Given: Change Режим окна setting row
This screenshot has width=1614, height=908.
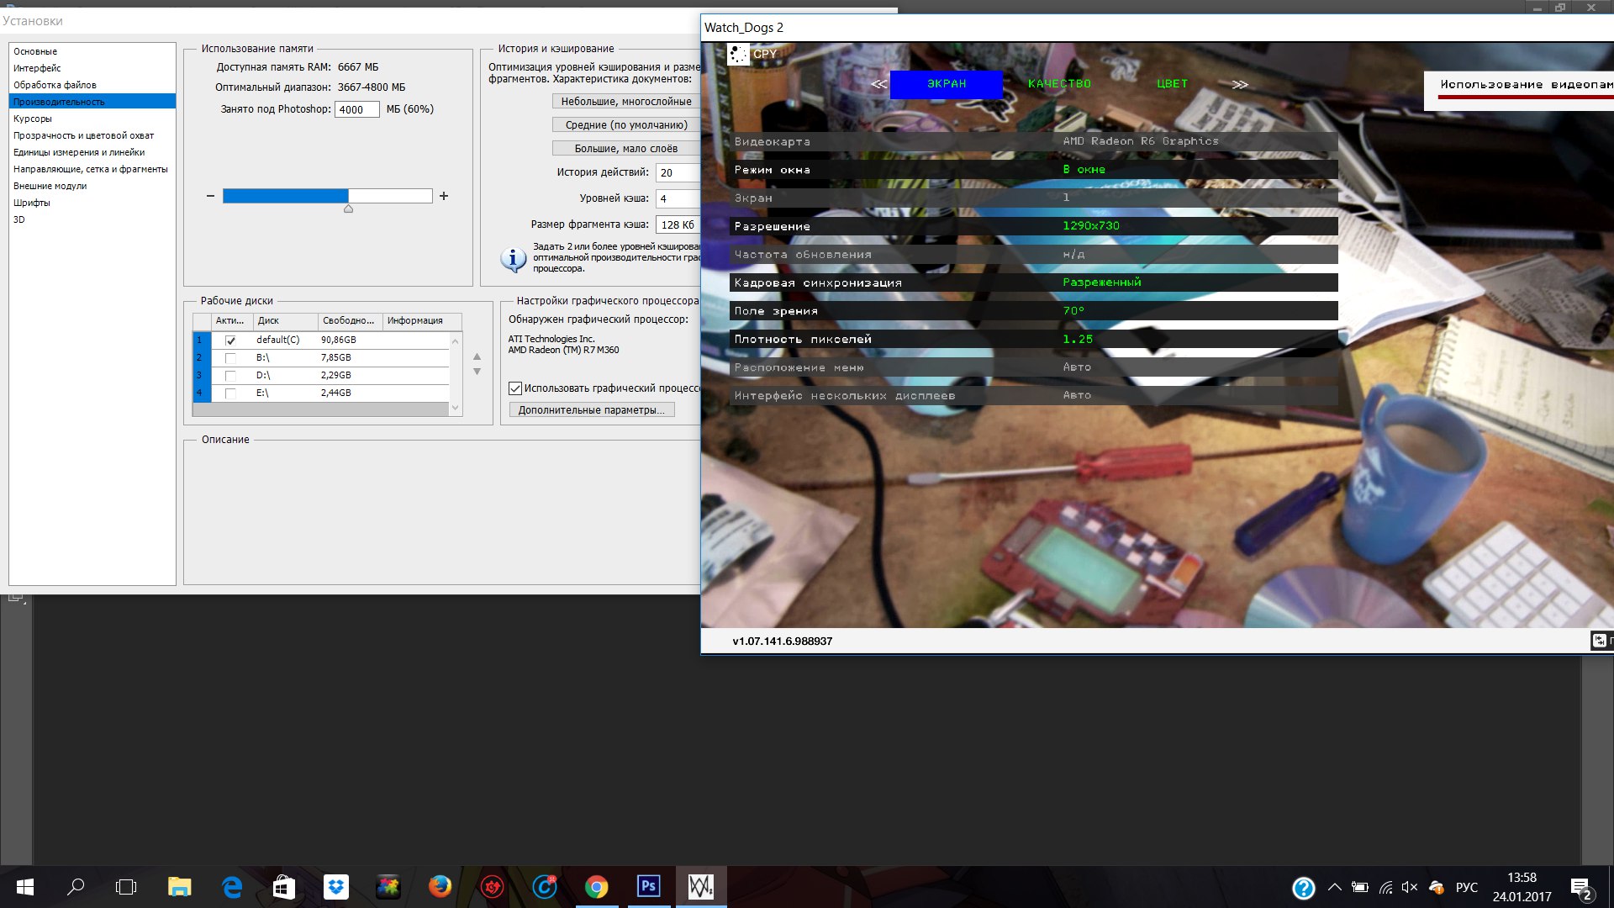Looking at the screenshot, I should pyautogui.click(x=1034, y=170).
